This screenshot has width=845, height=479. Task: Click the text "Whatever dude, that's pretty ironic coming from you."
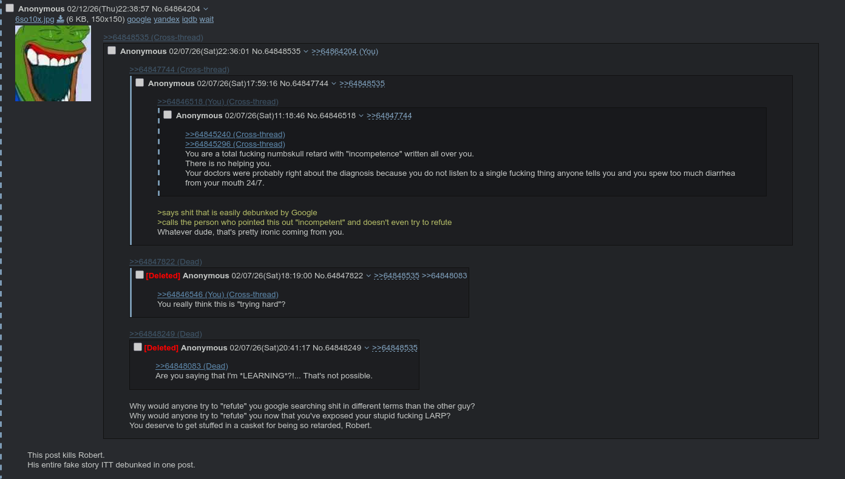tap(251, 232)
